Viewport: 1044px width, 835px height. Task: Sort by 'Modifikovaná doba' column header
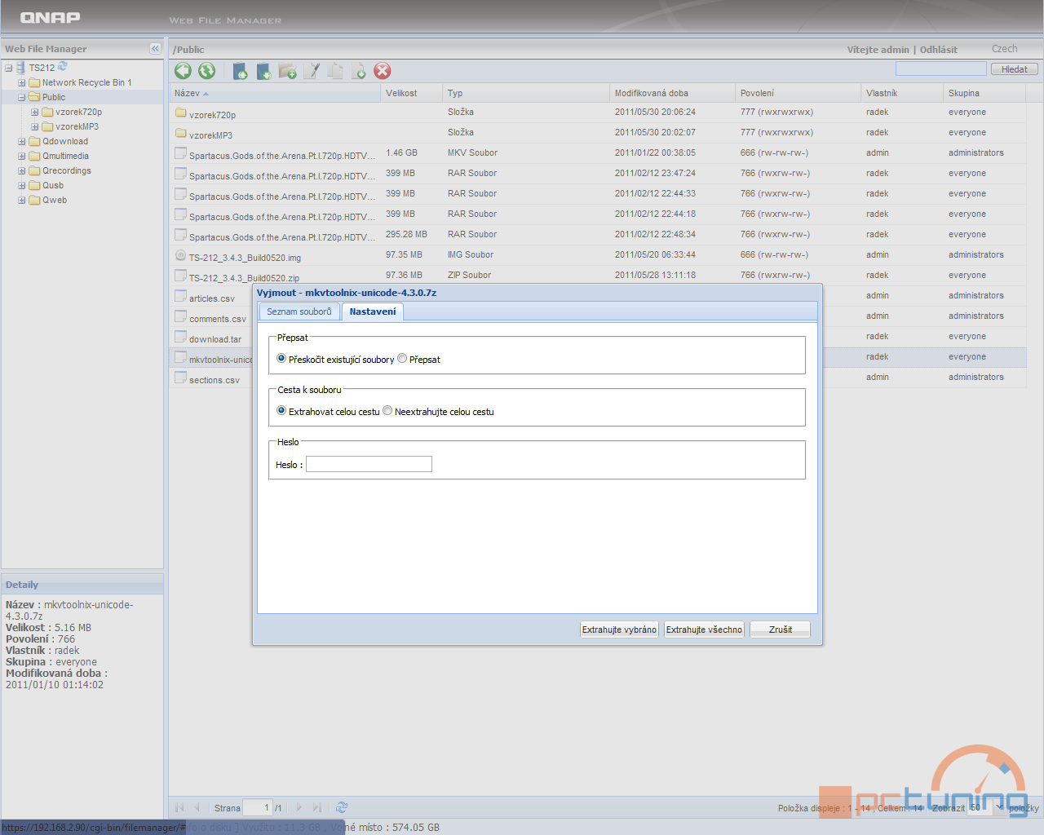tap(672, 93)
